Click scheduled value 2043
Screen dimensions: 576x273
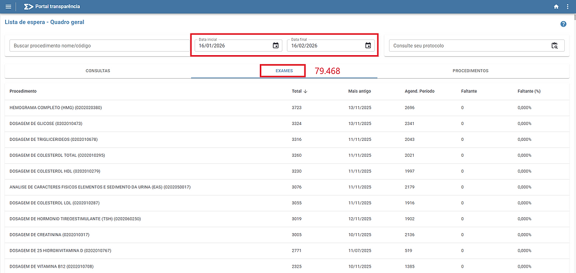[x=410, y=140]
